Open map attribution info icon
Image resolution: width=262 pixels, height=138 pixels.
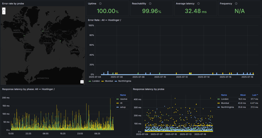click(x=82, y=82)
